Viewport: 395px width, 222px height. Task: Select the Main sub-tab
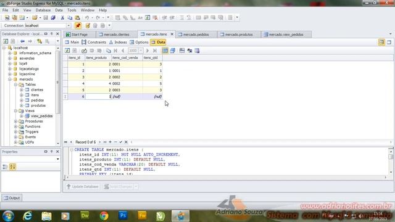coord(72,43)
